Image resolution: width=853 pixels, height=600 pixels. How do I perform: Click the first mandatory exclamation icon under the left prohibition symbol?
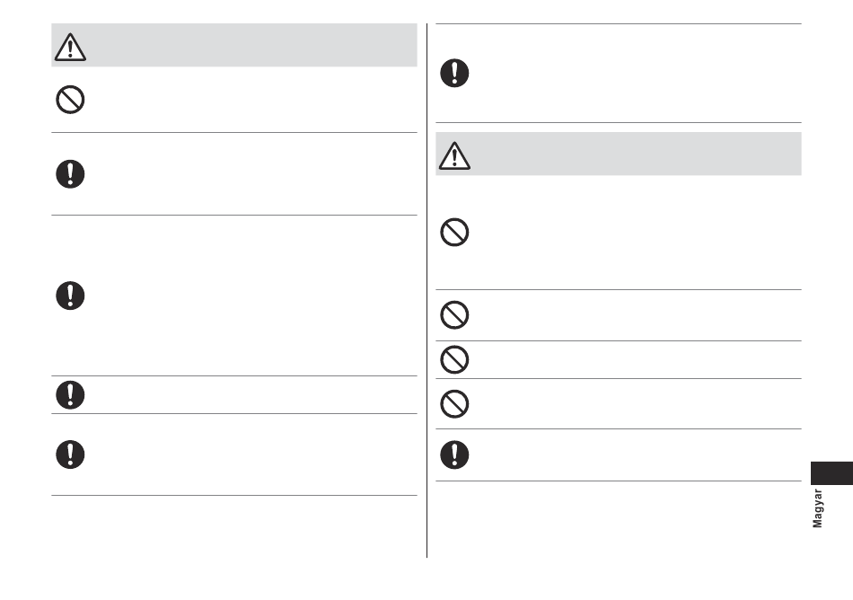point(70,174)
